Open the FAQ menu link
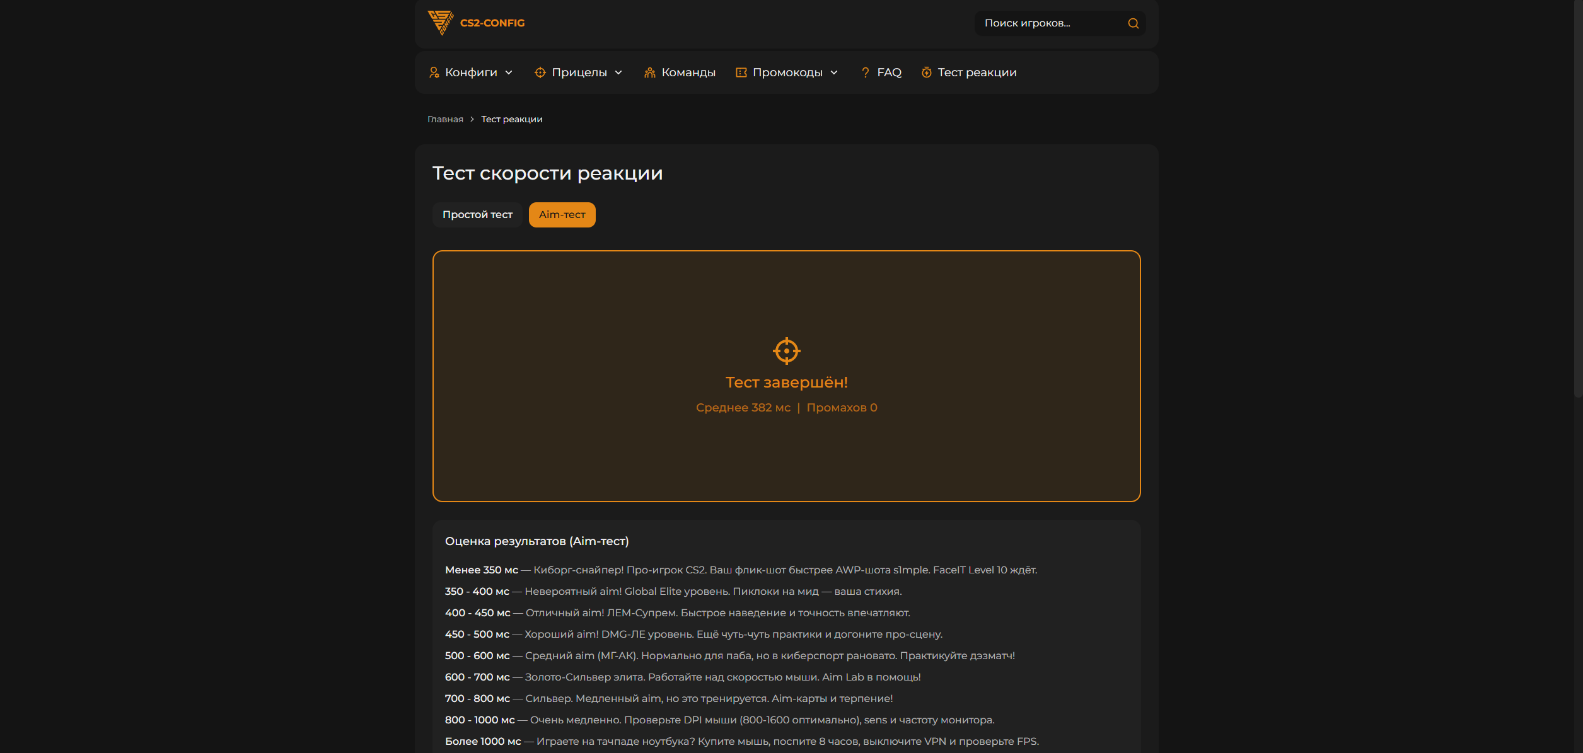Viewport: 1583px width, 753px height. pyautogui.click(x=889, y=72)
